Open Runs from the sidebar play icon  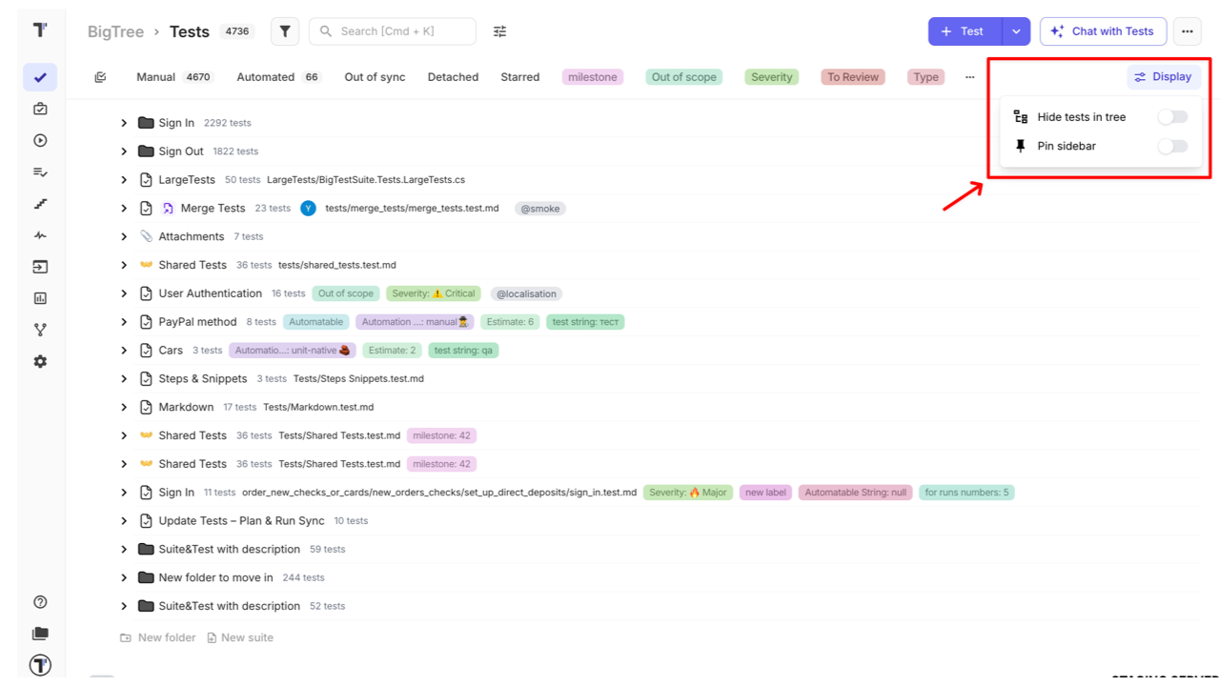click(x=40, y=140)
